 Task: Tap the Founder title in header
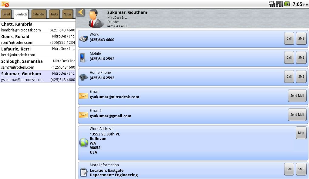point(113,22)
